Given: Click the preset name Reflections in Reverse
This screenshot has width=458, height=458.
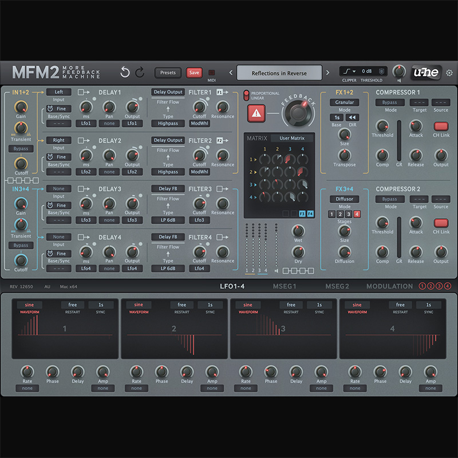Looking at the screenshot, I should 279,73.
